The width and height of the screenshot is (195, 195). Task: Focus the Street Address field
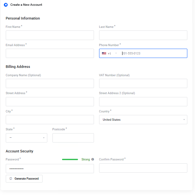50,102
